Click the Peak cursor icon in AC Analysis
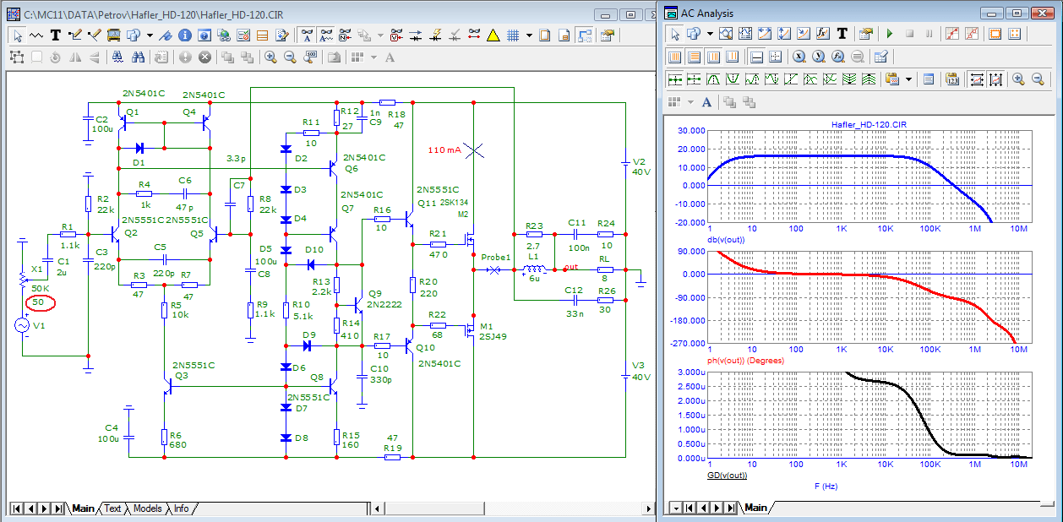The image size is (1063, 522). 714,79
